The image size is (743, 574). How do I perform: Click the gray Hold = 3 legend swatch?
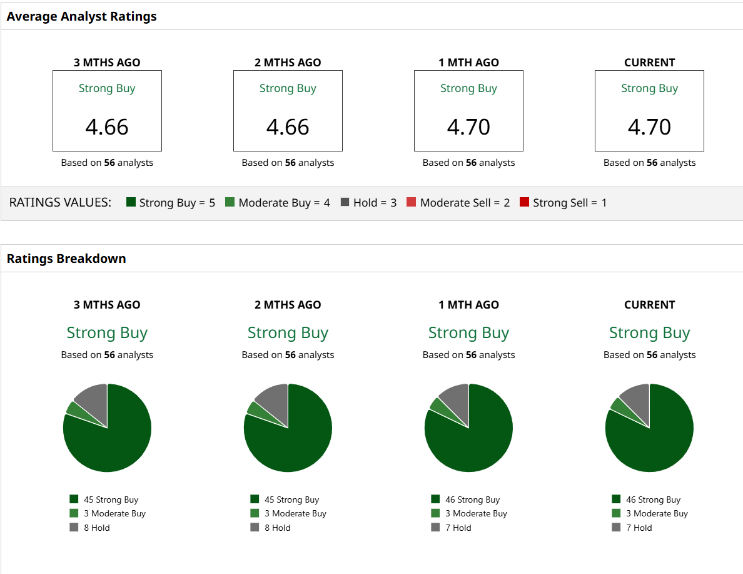click(345, 202)
